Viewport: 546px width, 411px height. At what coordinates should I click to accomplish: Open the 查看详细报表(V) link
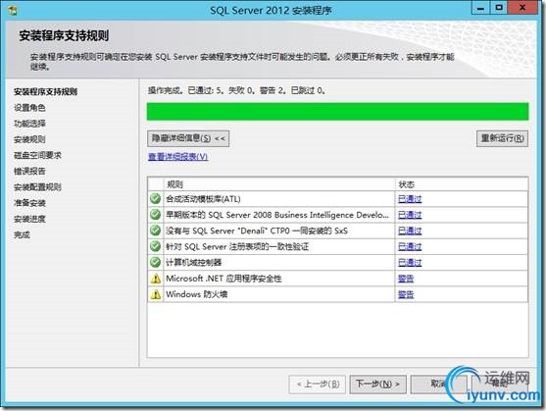[178, 157]
